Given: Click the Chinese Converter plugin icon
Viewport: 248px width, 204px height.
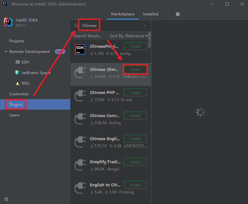Looking at the screenshot, I should coord(80,119).
